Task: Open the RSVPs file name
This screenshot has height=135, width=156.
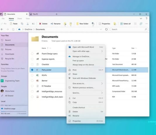Action: [44, 75]
